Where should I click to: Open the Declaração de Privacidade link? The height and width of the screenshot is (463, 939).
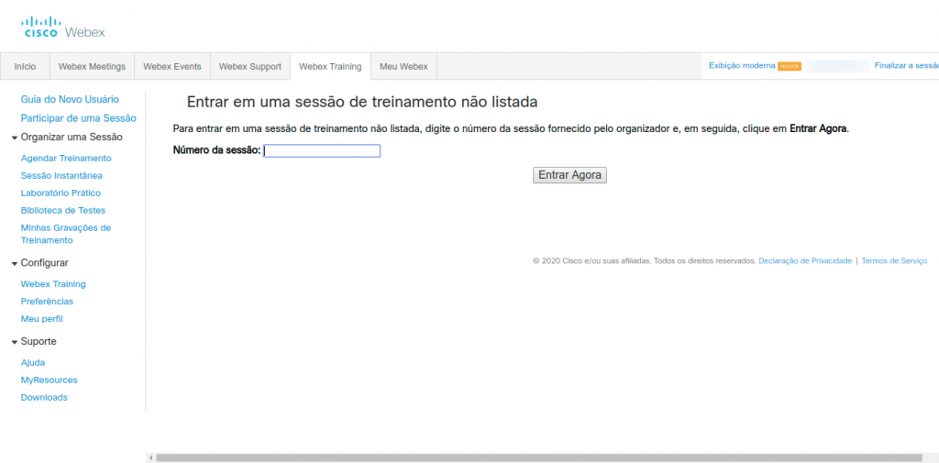[805, 261]
